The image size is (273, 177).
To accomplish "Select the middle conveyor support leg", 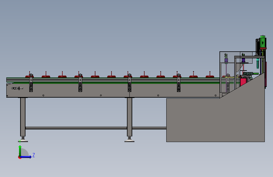I will coord(129,117).
